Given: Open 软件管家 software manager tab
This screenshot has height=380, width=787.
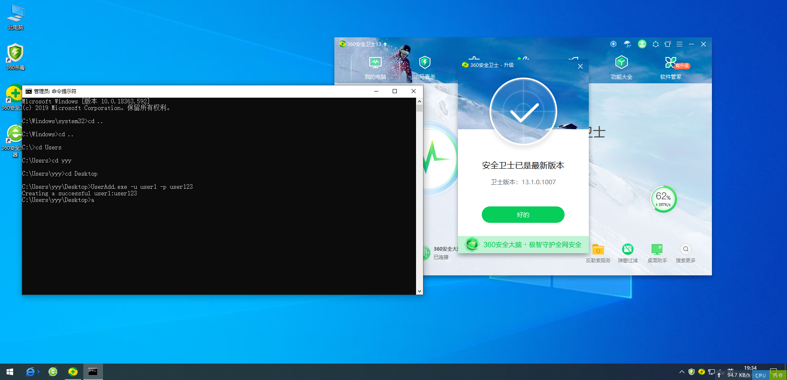Looking at the screenshot, I should pos(671,68).
